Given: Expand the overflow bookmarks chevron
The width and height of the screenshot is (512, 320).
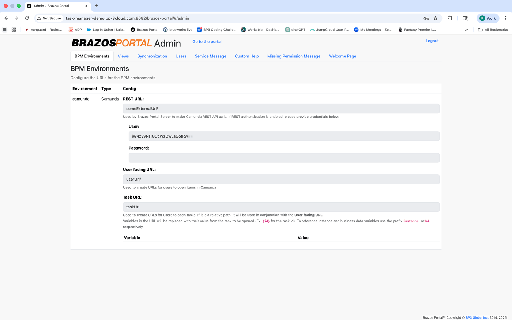Looking at the screenshot, I should (x=466, y=30).
